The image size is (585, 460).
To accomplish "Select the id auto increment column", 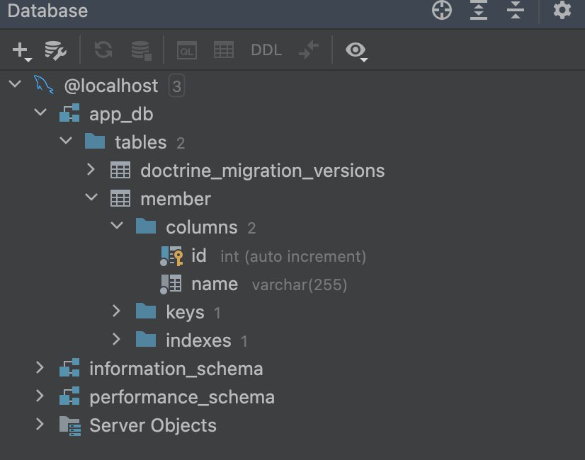I will pos(198,255).
